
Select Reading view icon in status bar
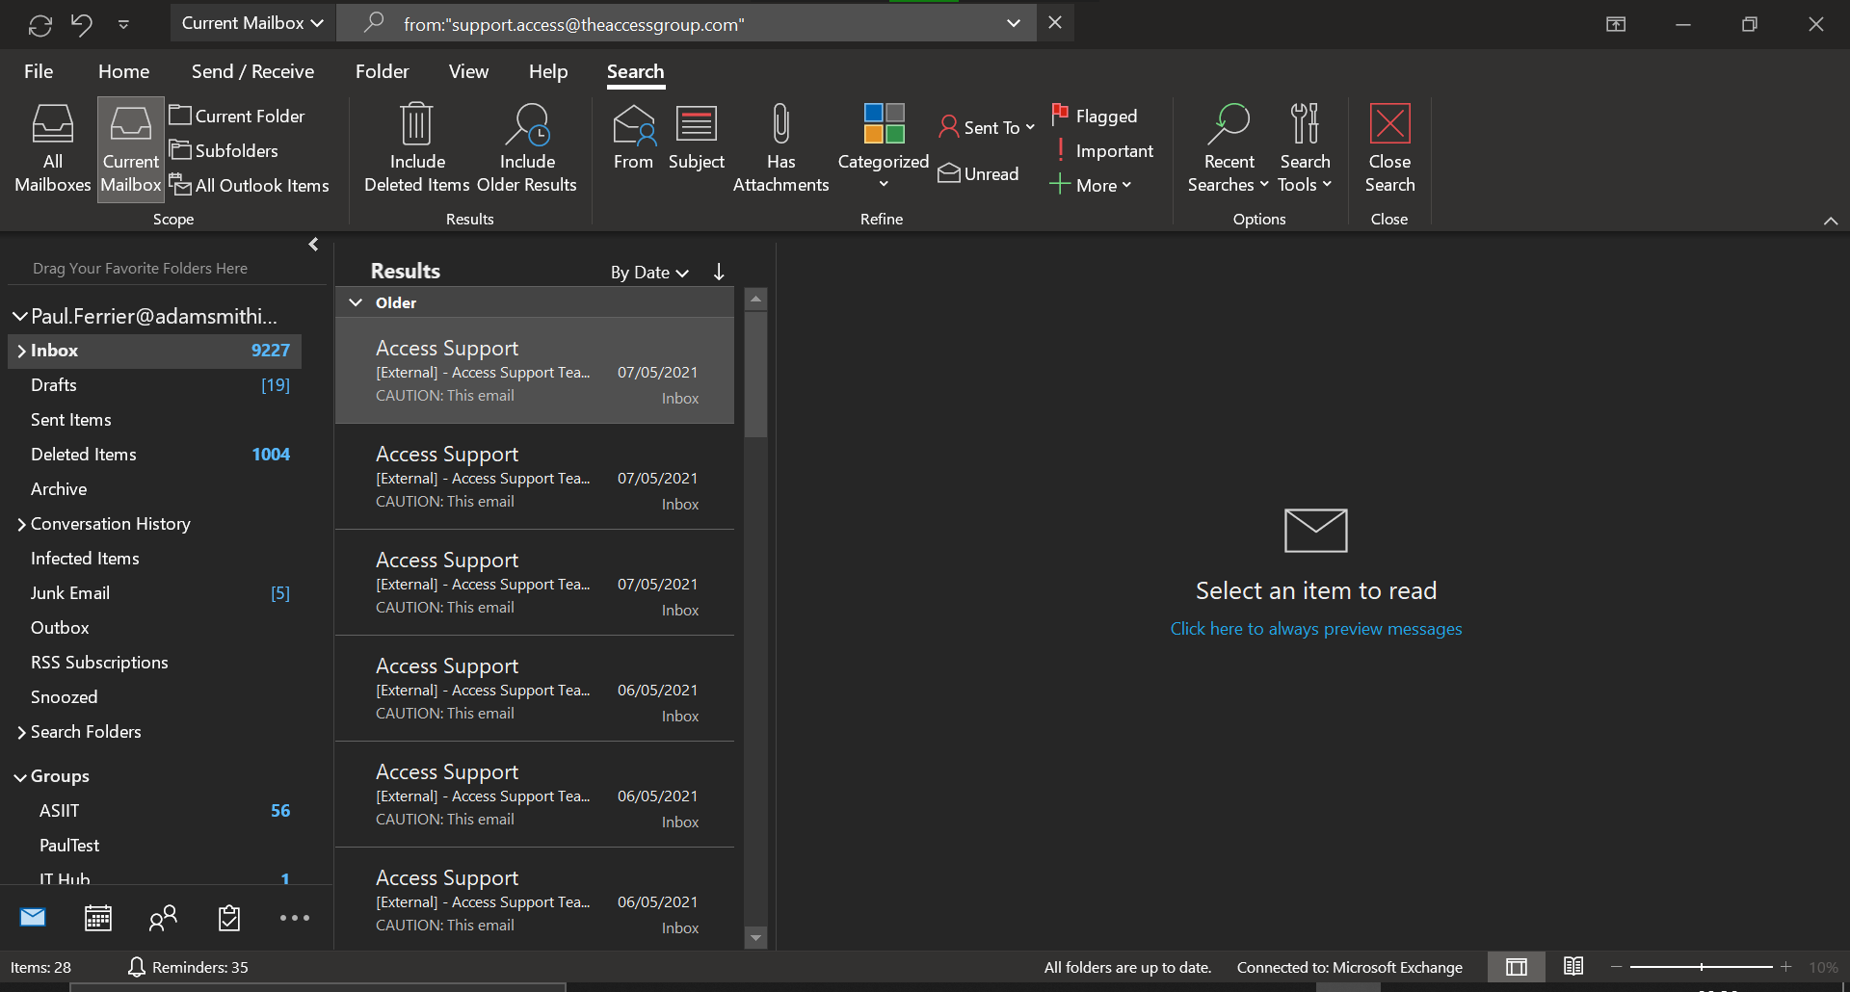1573,966
